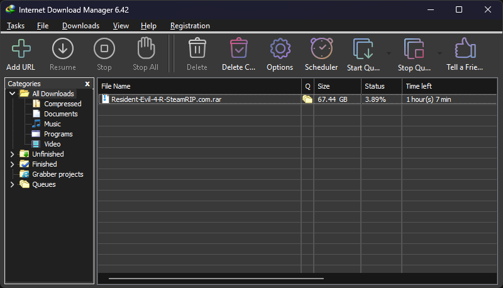Collapse the All Downloads tree node
Viewport: 503px width, 288px height.
(12, 94)
